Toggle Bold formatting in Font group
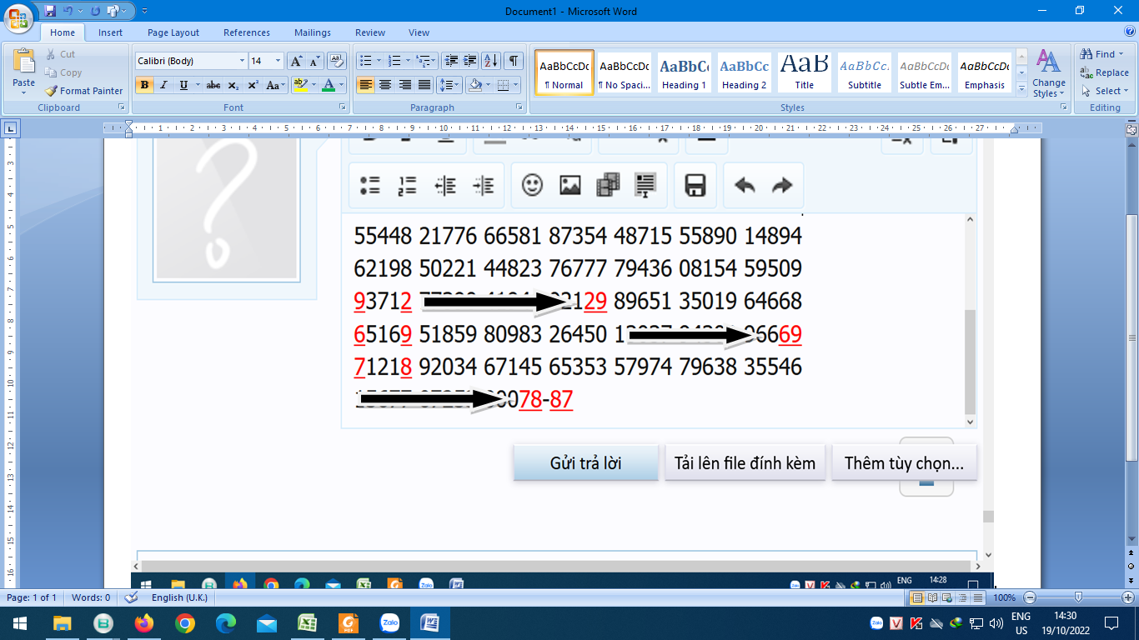Viewport: 1139px width, 640px height. (144, 85)
